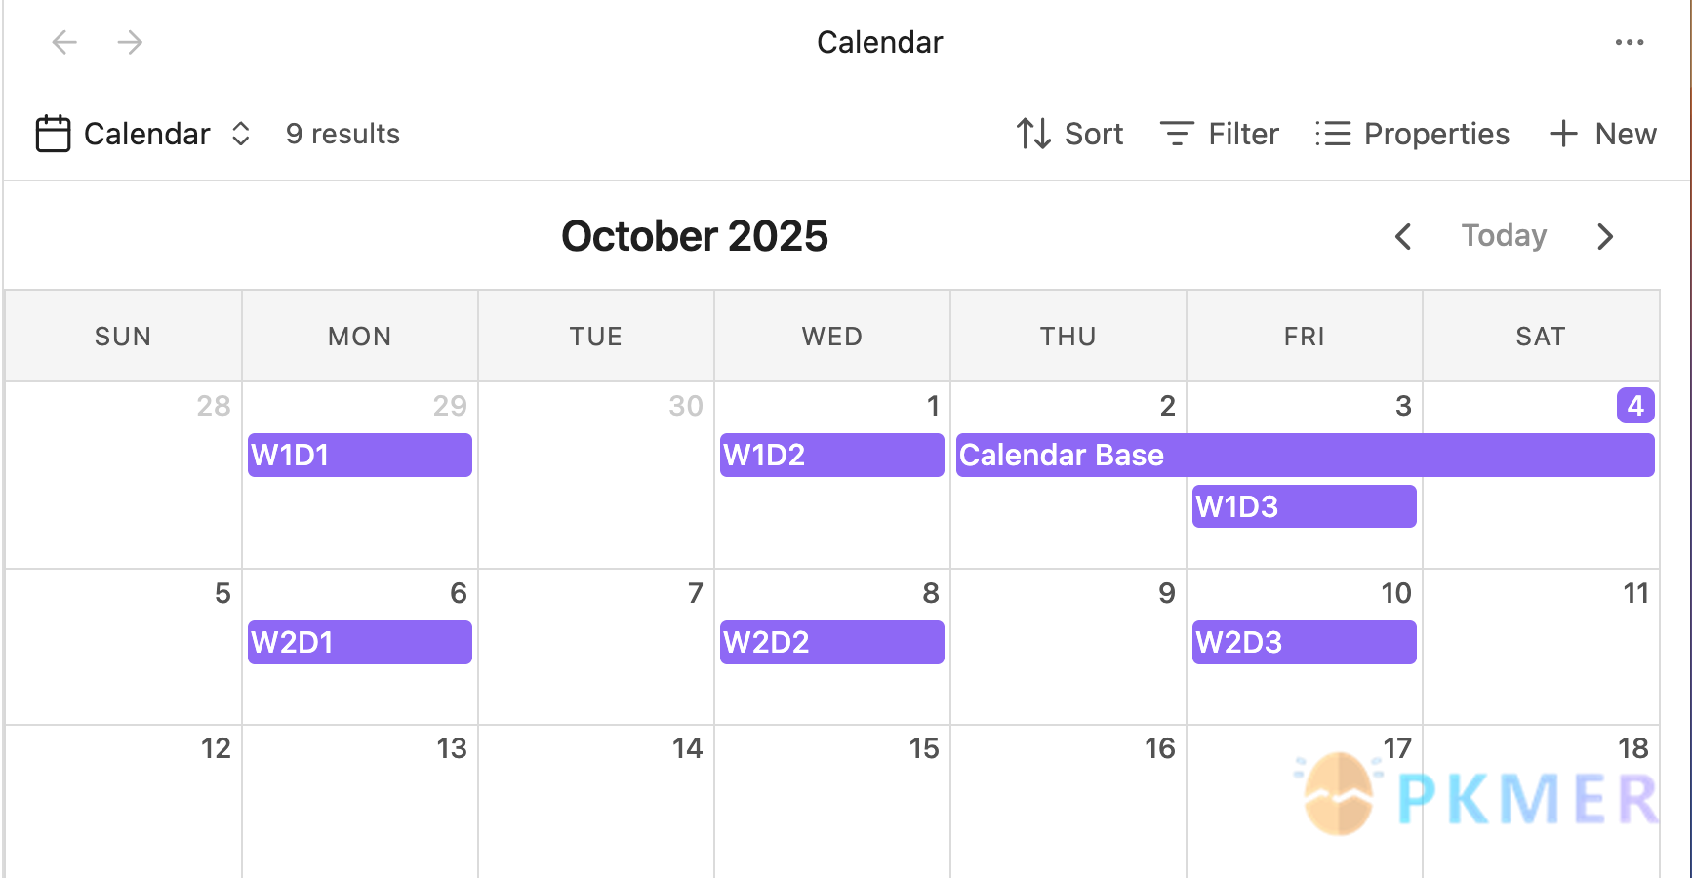Click the back navigation arrow at top left
This screenshot has width=1692, height=878.
[63, 42]
